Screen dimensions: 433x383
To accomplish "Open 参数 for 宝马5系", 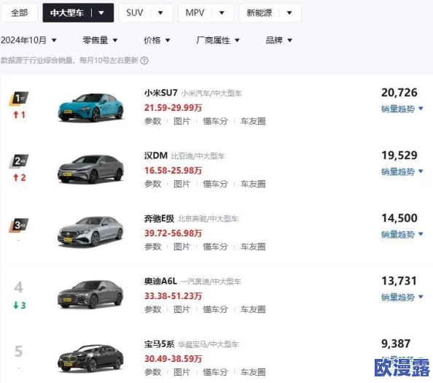I will click(x=152, y=372).
